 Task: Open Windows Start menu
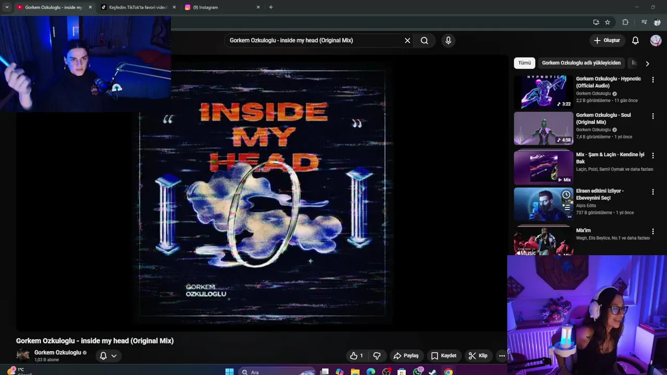click(x=229, y=372)
